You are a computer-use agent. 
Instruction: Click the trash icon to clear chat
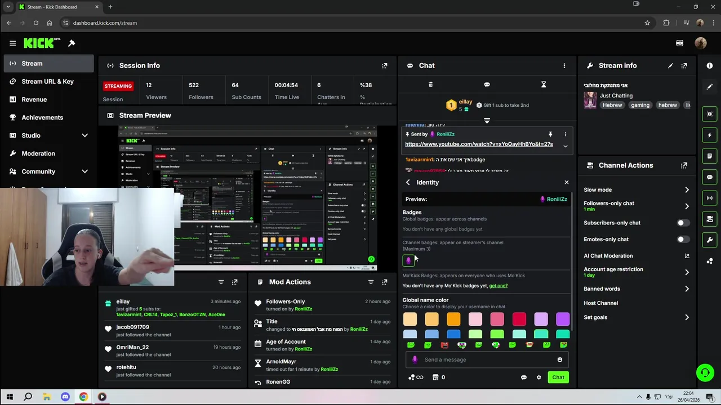430,84
